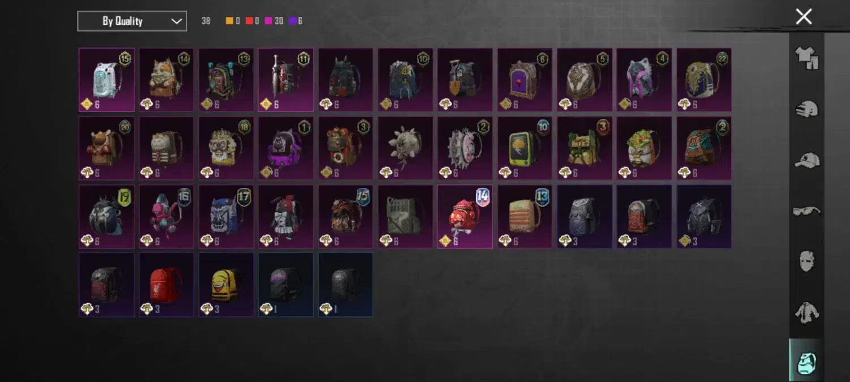Select the face mask category icon
The image size is (850, 382).
[x=807, y=261]
